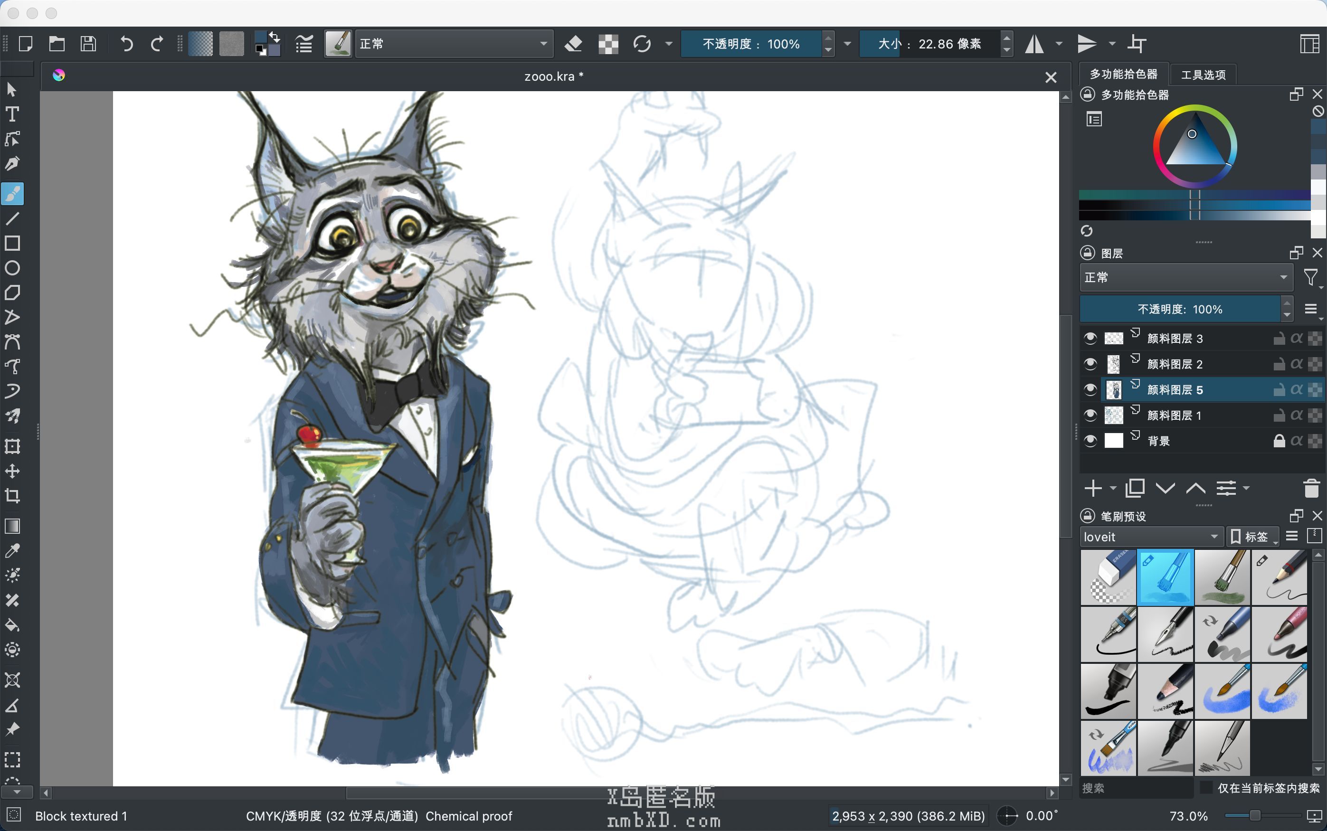Select the Crop tool

pyautogui.click(x=12, y=496)
